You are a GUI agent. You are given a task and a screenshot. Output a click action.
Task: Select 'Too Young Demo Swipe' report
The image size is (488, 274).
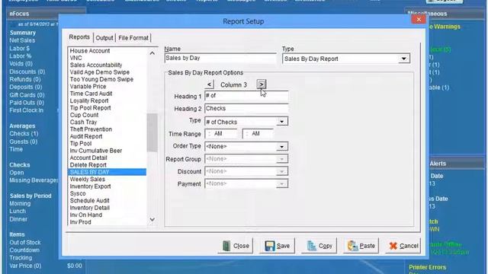[101, 79]
